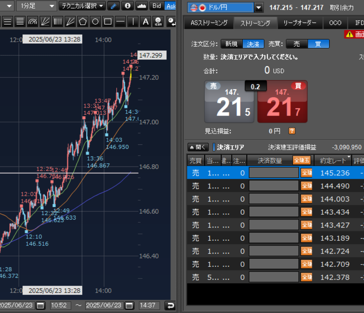Image resolution: width=364 pixels, height=313 pixels.
Task: Select the circle drawing tool
Action: (95, 21)
